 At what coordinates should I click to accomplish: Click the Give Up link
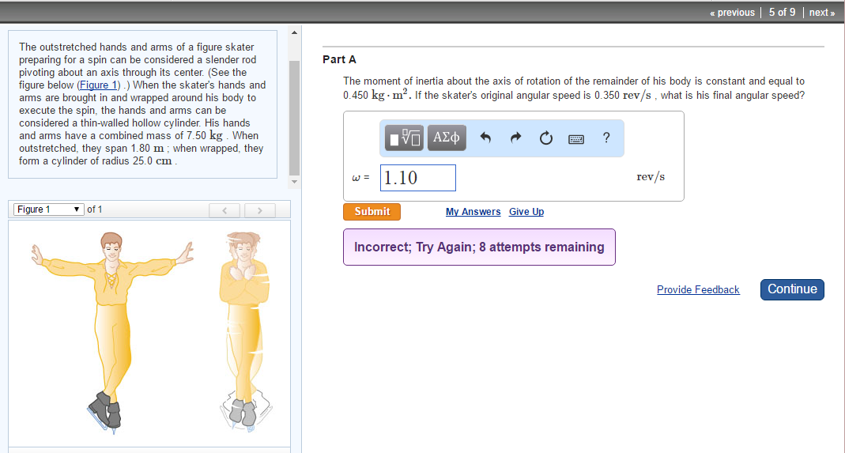click(526, 212)
